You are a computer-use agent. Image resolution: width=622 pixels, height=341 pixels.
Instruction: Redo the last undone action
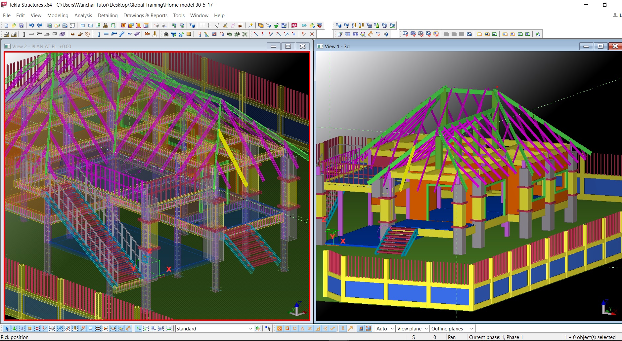tap(40, 25)
